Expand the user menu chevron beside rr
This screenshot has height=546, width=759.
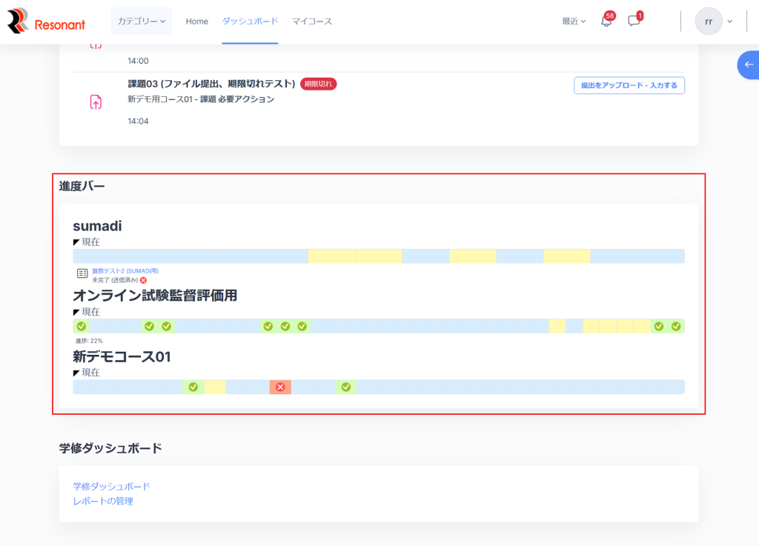(730, 21)
